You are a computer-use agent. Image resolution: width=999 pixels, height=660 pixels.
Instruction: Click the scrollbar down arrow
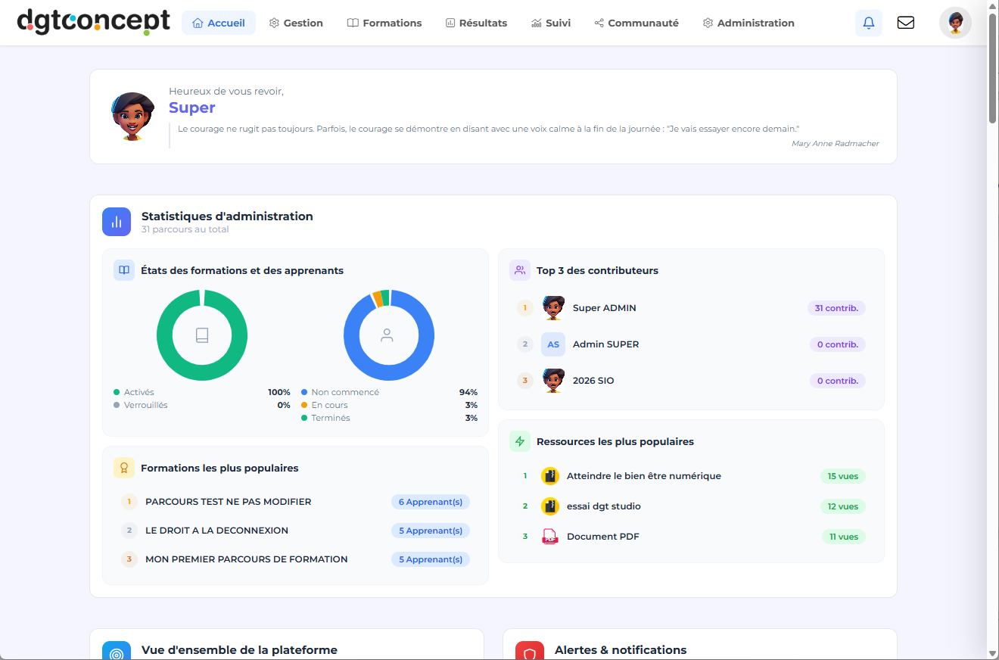993,653
